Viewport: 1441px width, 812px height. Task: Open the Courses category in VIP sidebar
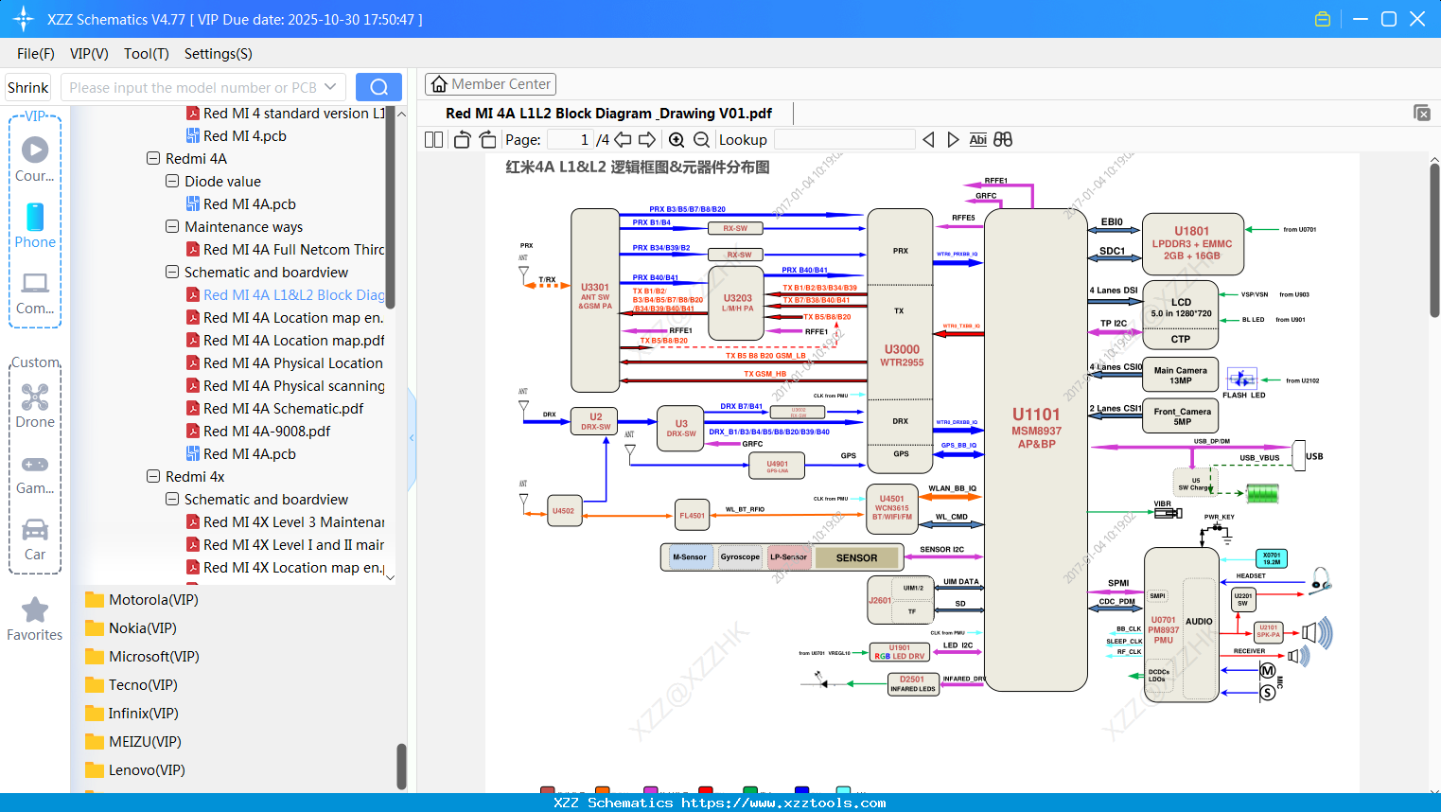[x=35, y=159]
